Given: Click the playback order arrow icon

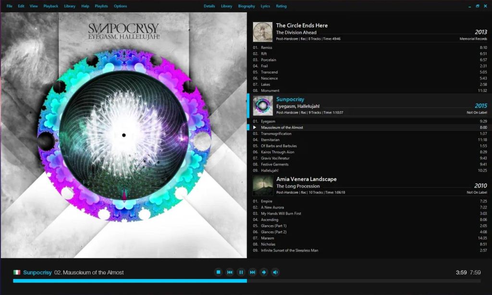Looking at the screenshot, I should pos(264,272).
